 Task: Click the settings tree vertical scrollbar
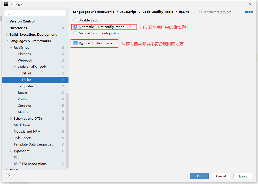pyautogui.click(x=67, y=129)
